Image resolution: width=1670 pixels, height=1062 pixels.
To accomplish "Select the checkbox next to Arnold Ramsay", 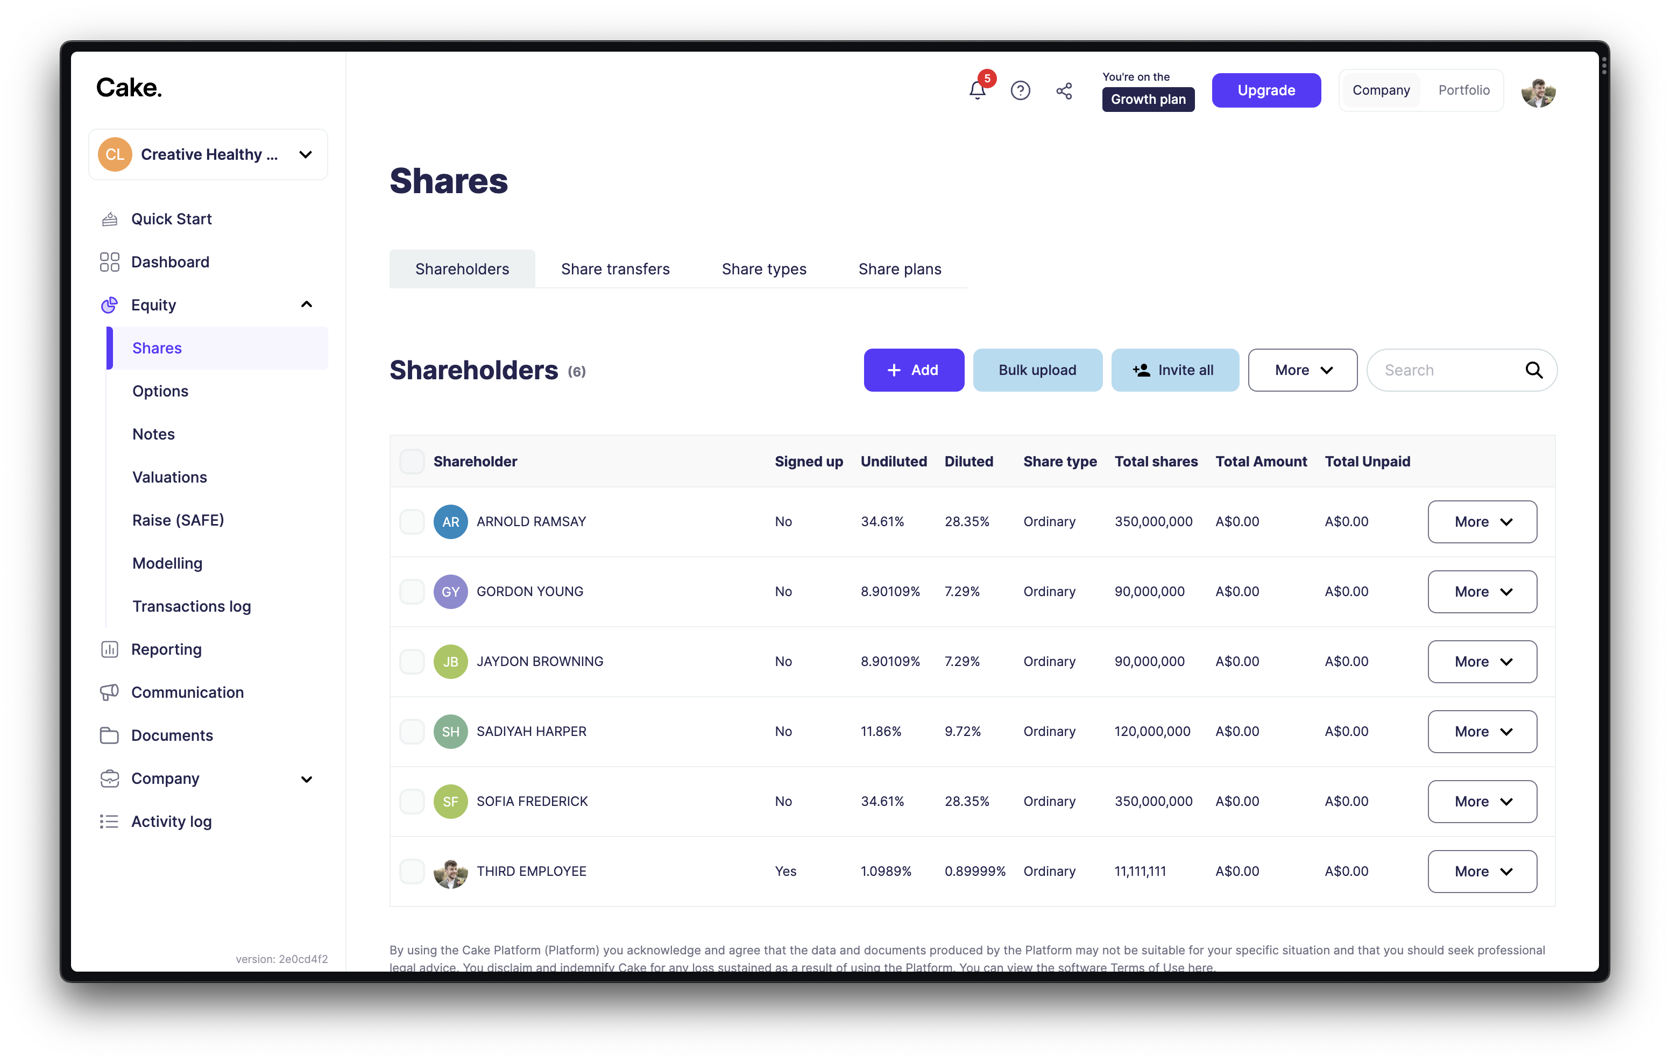I will coord(413,522).
